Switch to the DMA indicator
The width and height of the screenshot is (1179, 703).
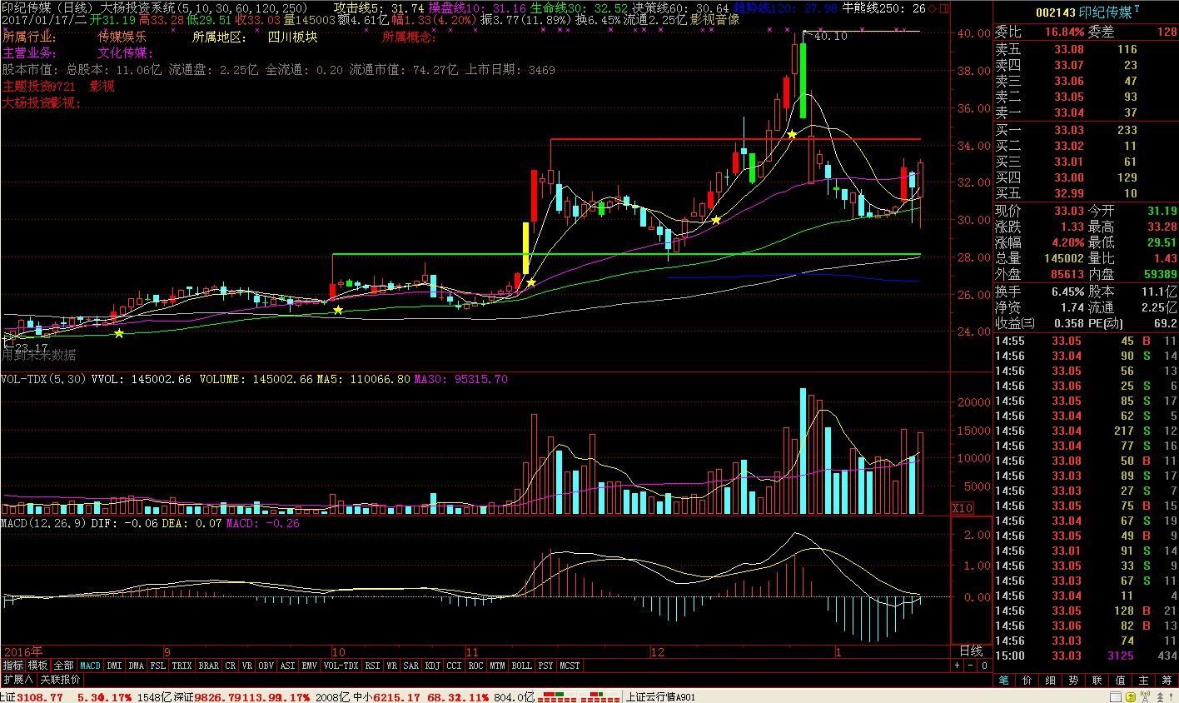click(136, 666)
